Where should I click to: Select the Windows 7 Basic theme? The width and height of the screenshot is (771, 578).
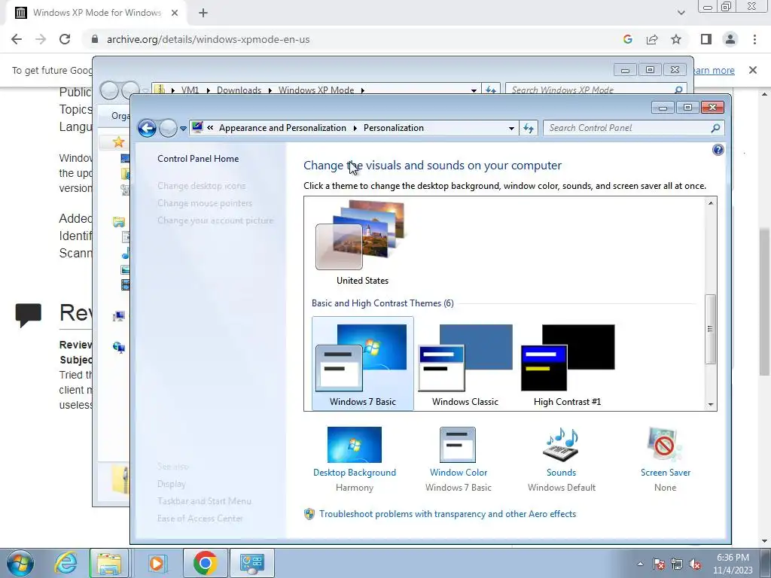click(362, 364)
